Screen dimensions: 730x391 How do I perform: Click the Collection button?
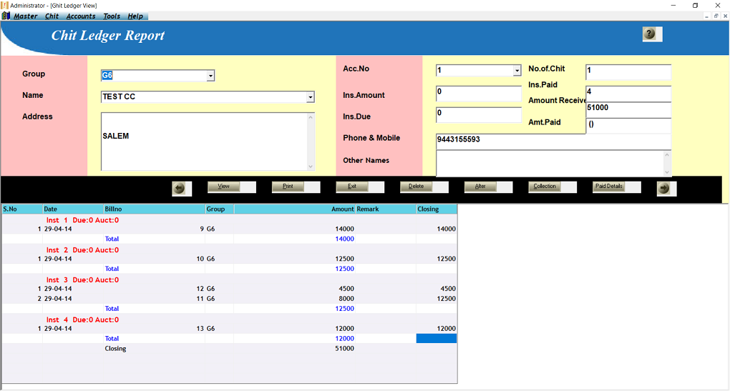pyautogui.click(x=545, y=187)
